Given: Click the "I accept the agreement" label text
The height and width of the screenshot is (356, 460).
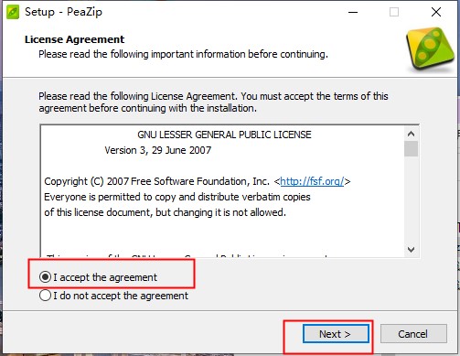Looking at the screenshot, I should (105, 277).
